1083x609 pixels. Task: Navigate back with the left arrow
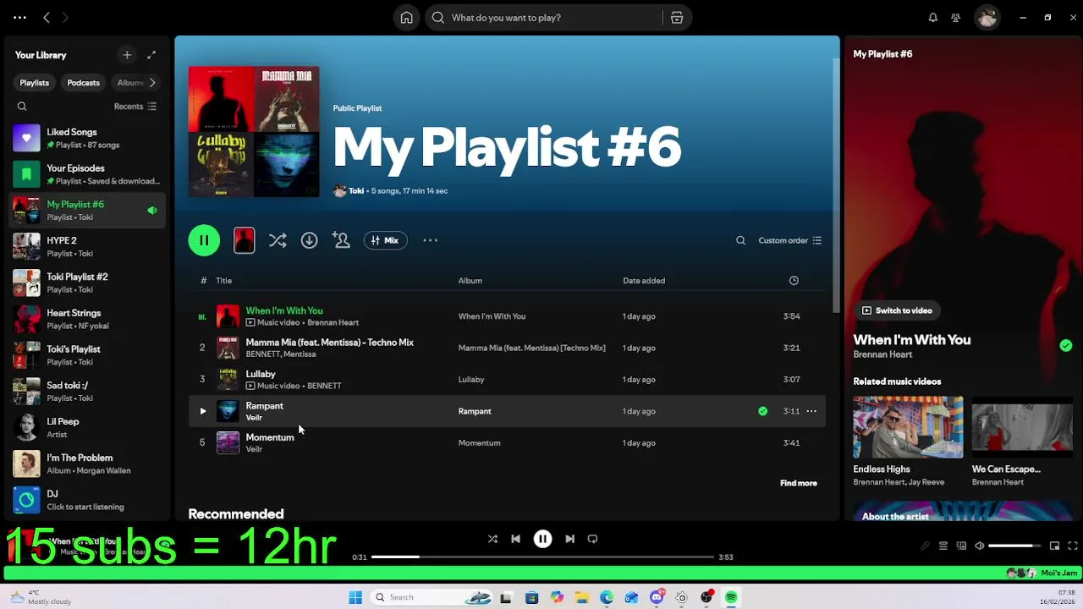pos(47,18)
